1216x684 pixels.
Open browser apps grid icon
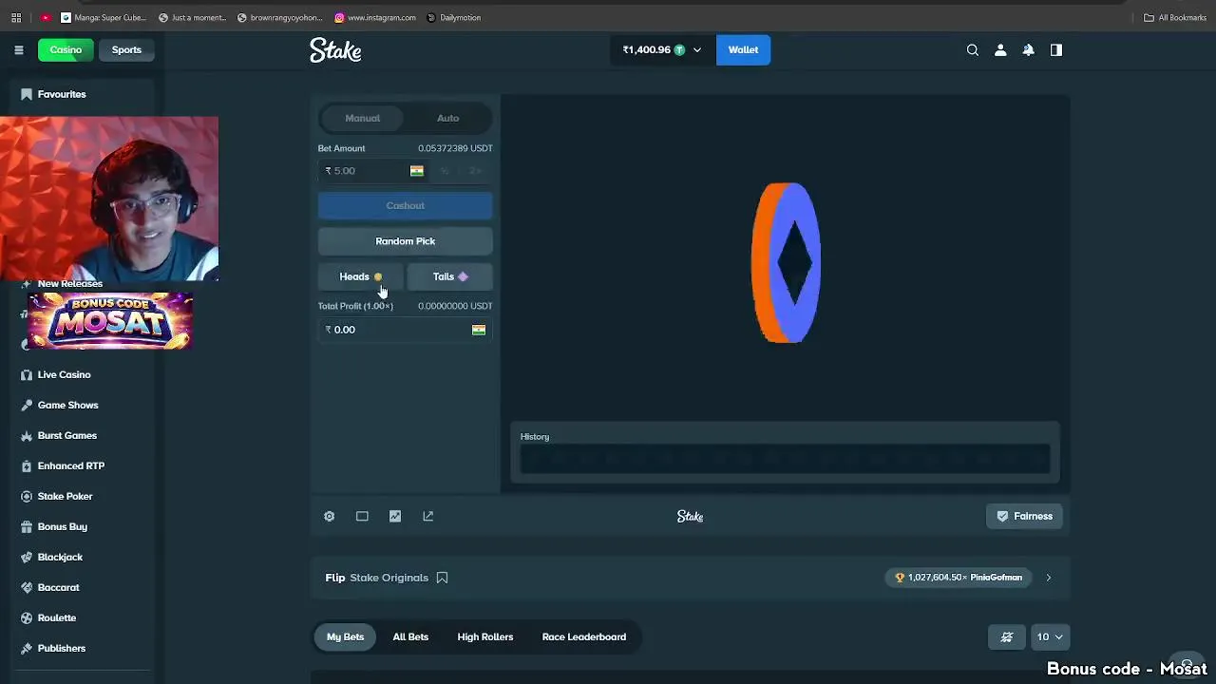16,17
